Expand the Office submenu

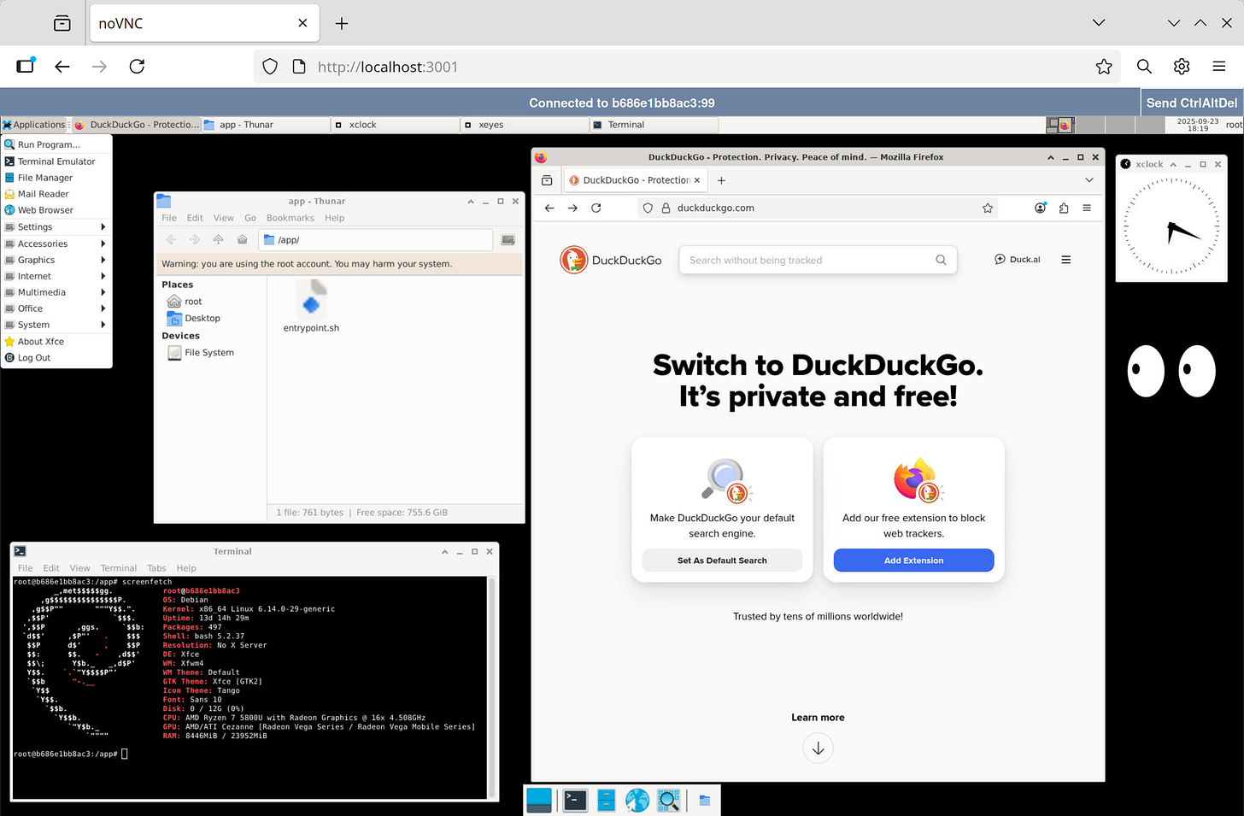pos(56,308)
